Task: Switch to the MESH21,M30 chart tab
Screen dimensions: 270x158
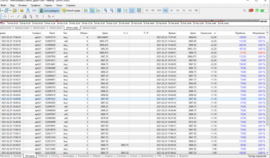Action: pyautogui.click(x=89, y=28)
